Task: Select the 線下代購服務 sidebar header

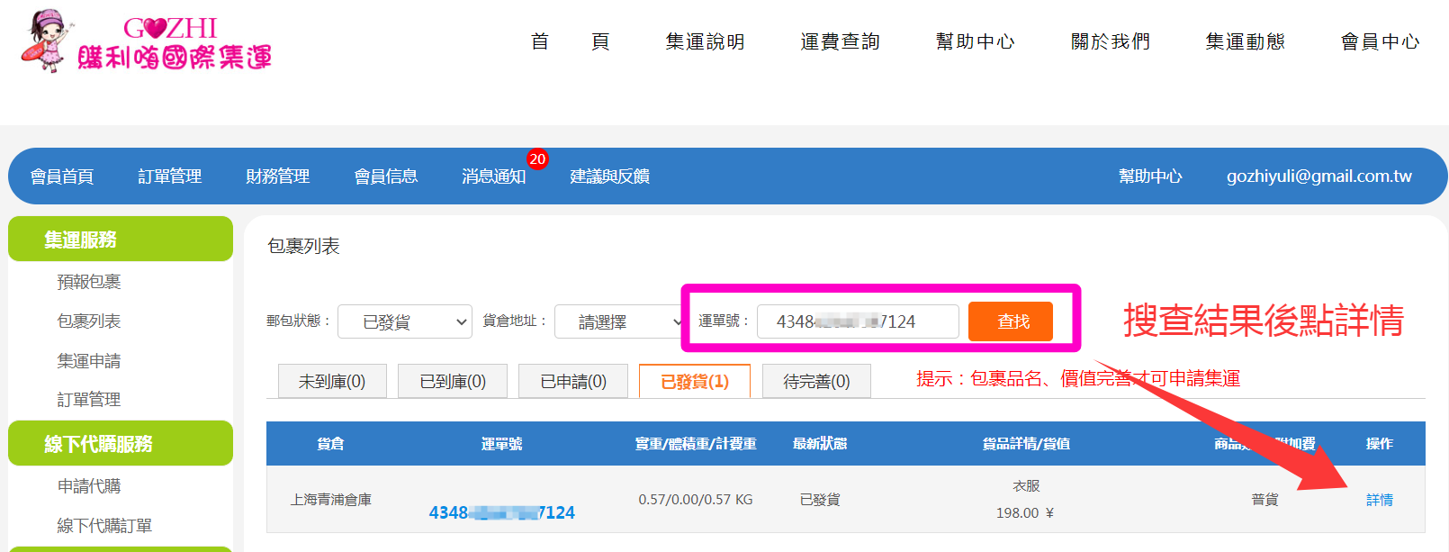Action: [121, 443]
